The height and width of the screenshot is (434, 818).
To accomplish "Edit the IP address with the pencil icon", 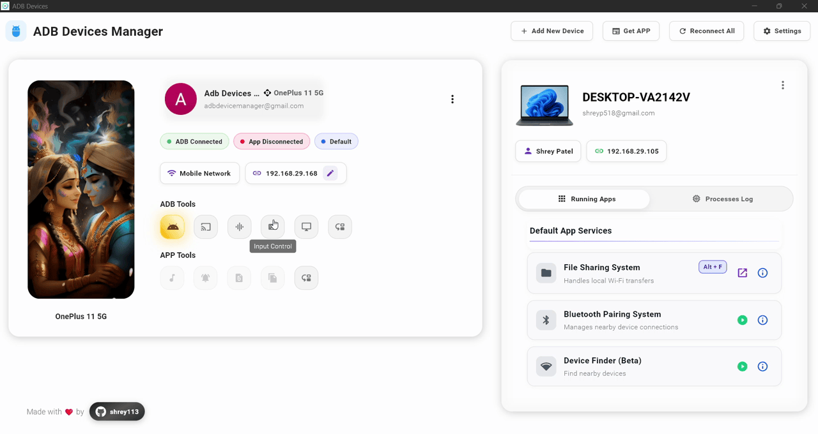I will pos(330,173).
